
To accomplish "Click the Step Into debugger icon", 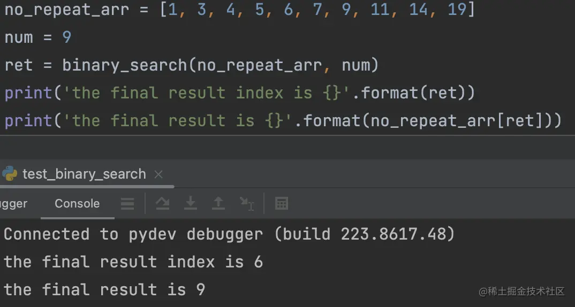I will click(x=190, y=203).
